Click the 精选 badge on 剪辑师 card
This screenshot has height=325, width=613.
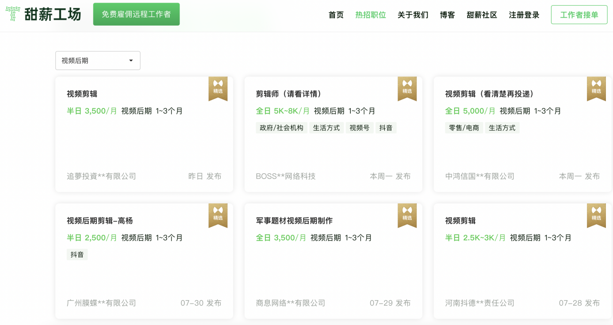[407, 88]
